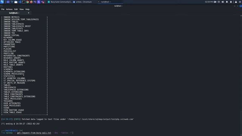Click the TRIGGERS table name
Viewport: 242px width, 136px height.
(8, 101)
